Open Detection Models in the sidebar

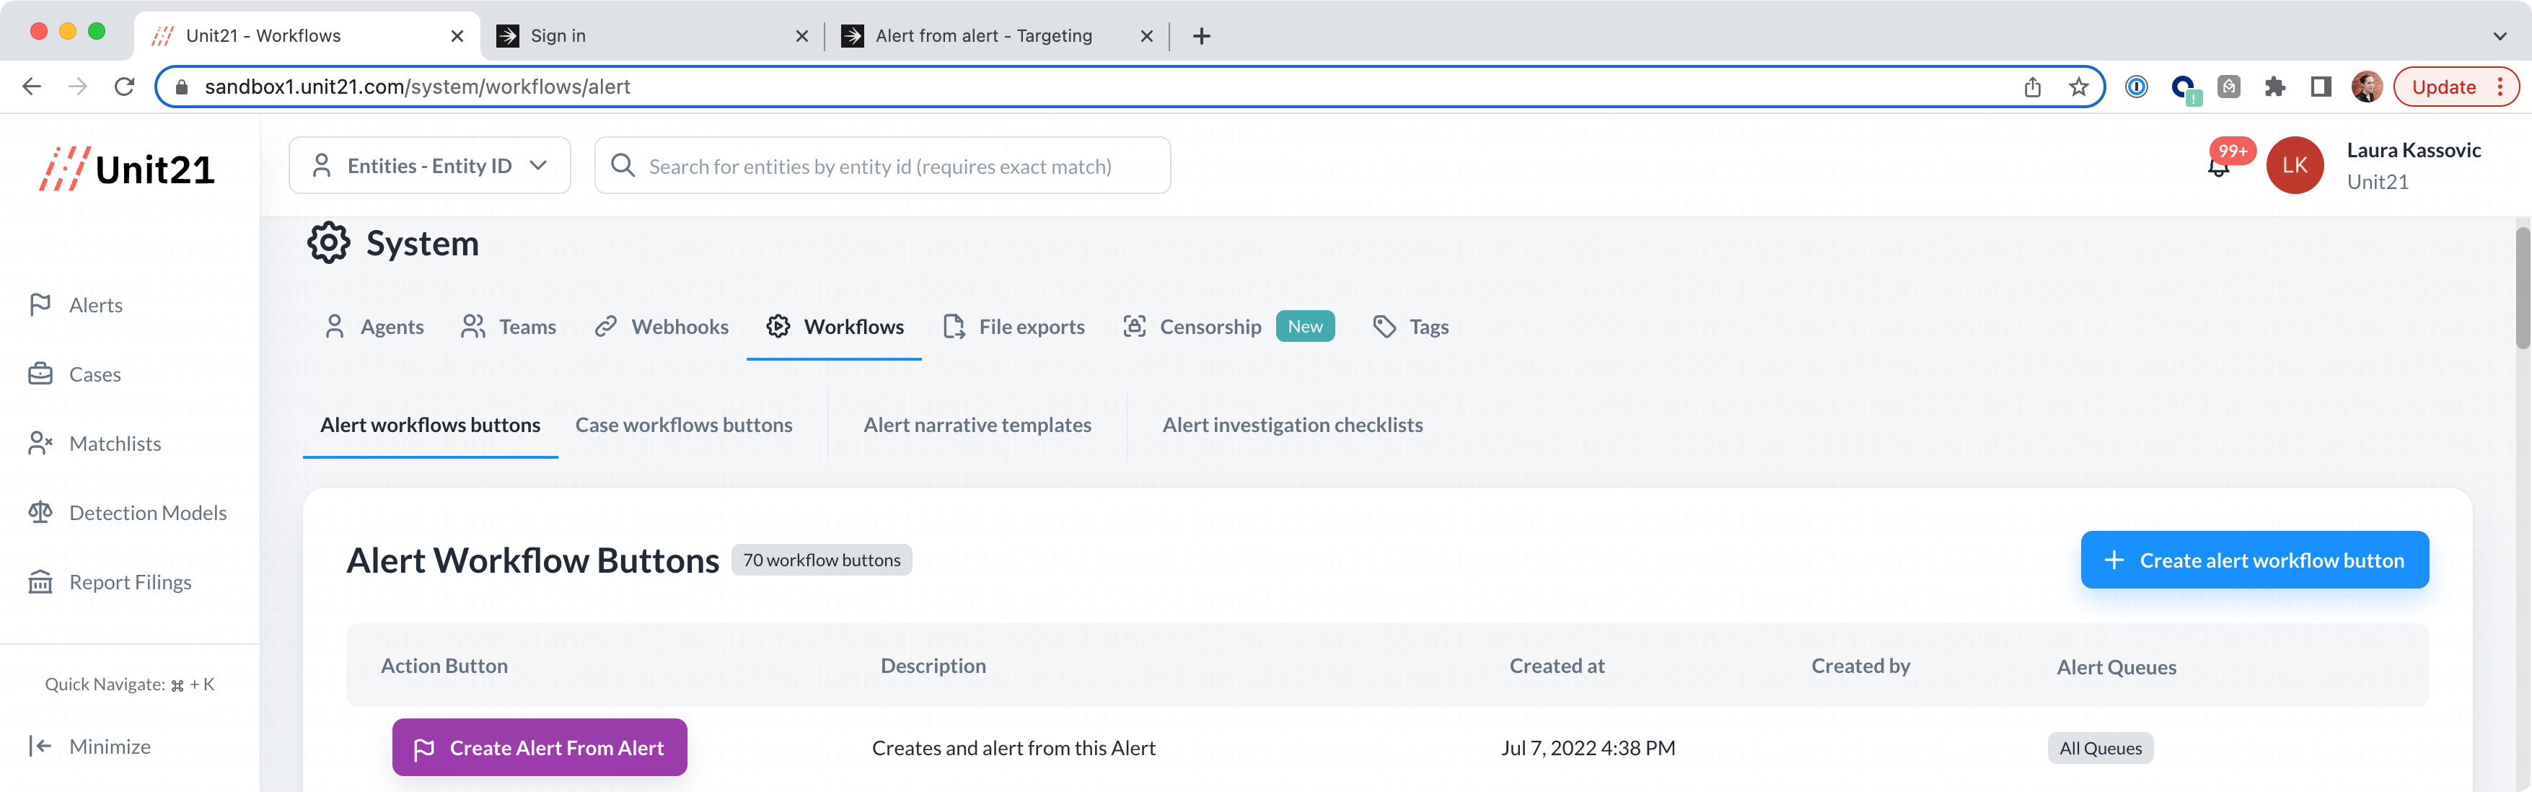coord(147,513)
